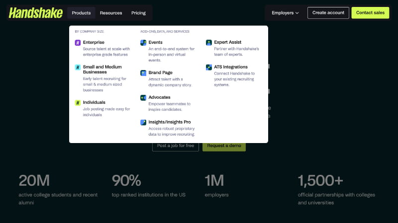Image resolution: width=398 pixels, height=223 pixels.
Task: Click 'Job posting made easy for individuals' text
Action: click(106, 112)
